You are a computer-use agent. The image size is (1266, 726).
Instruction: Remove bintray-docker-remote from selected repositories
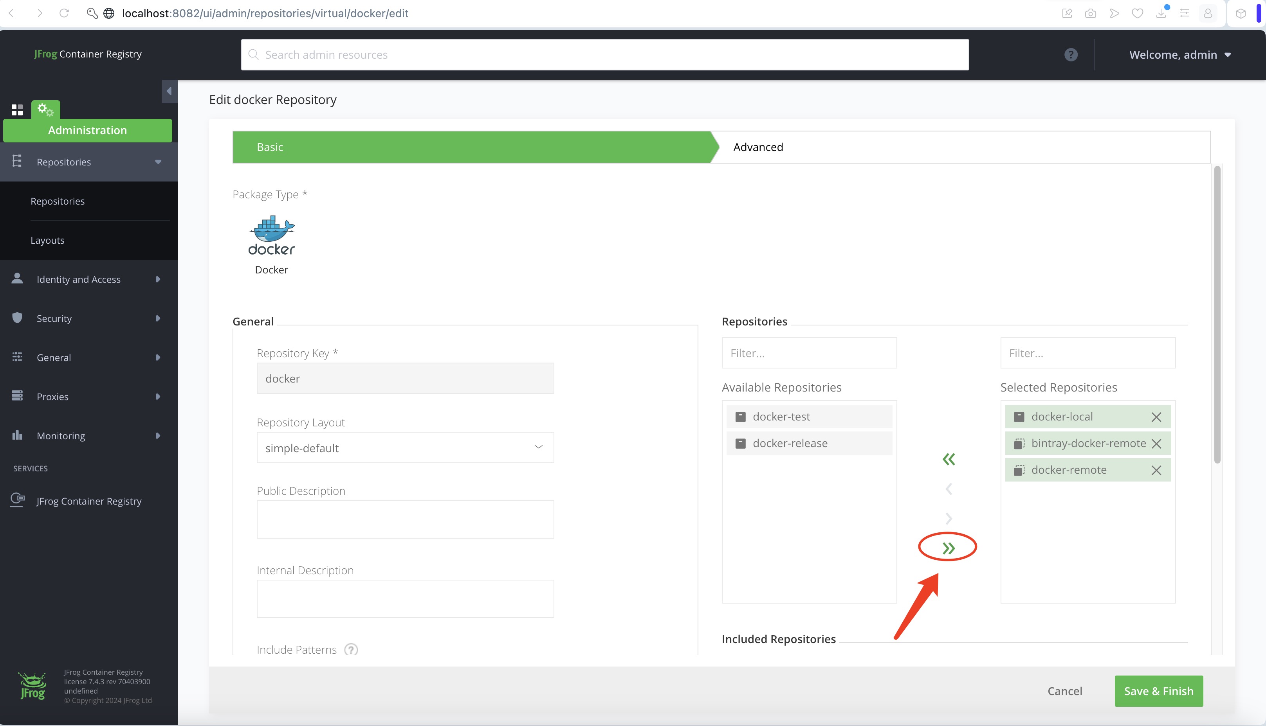(x=1156, y=444)
